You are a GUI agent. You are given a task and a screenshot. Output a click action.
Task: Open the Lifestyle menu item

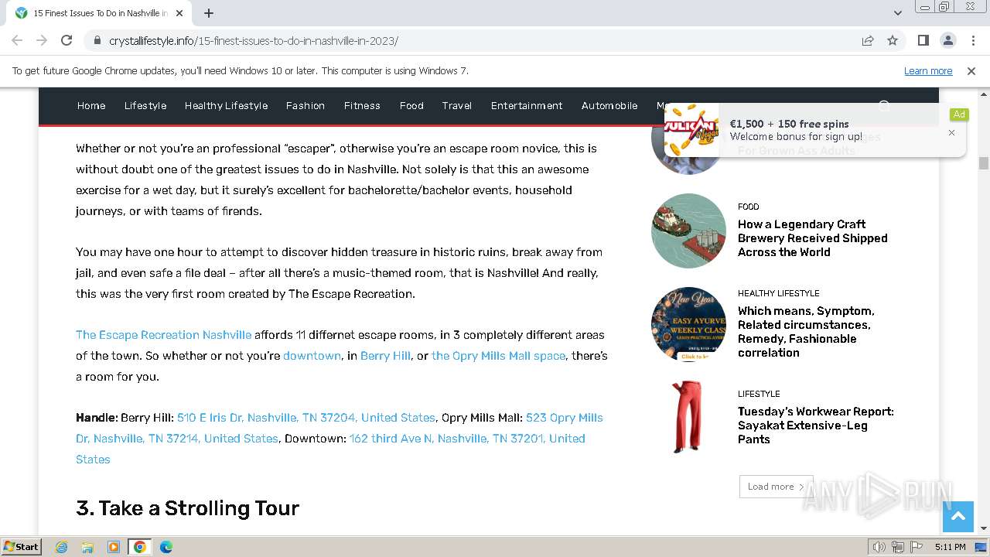tap(145, 106)
